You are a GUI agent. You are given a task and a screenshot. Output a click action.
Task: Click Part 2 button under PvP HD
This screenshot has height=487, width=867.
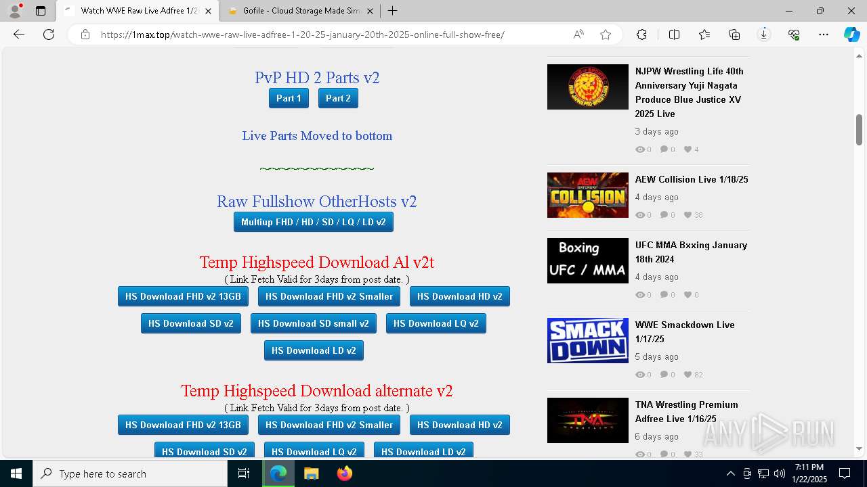pos(338,98)
